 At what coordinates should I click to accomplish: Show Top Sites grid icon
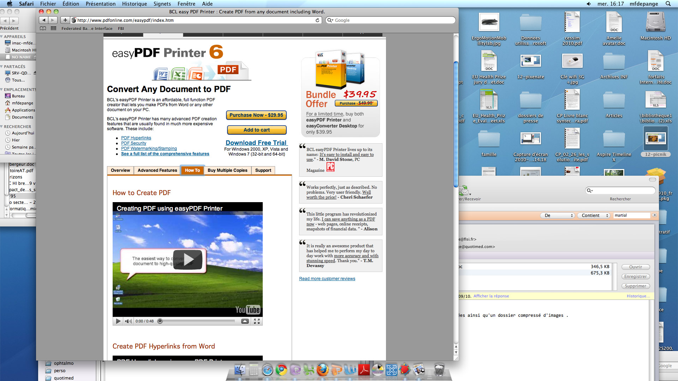(53, 29)
